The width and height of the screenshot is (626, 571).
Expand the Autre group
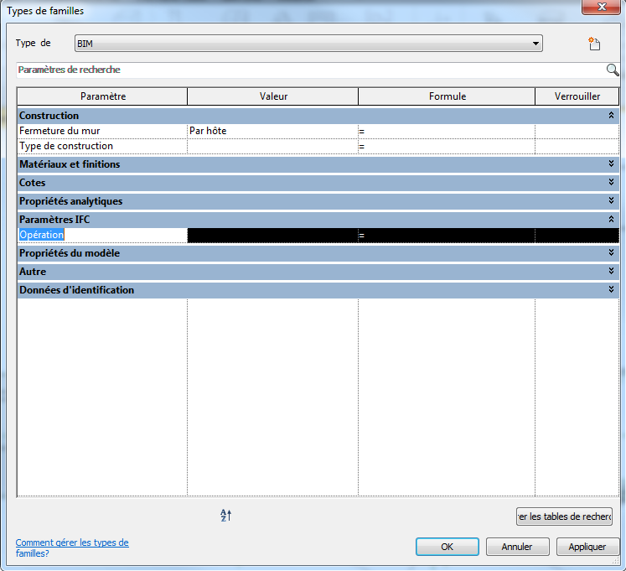click(x=612, y=272)
